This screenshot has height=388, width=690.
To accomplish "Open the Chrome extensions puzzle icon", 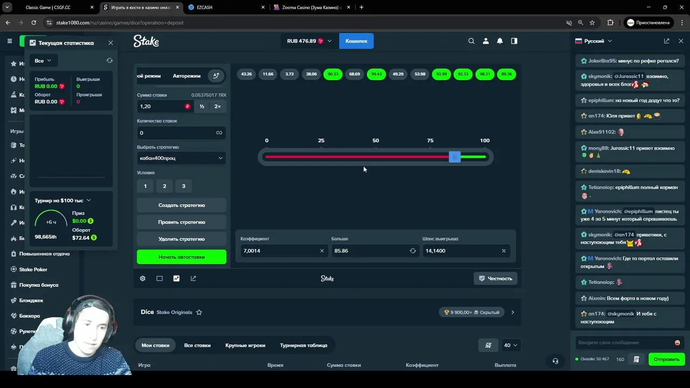I will [610, 23].
